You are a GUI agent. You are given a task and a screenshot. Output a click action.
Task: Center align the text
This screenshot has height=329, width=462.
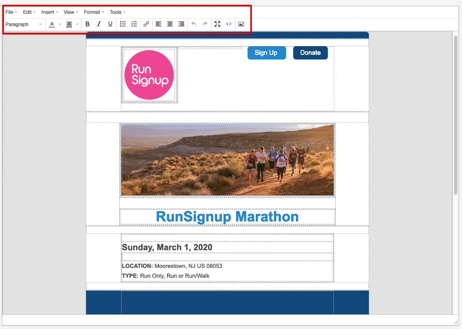[x=170, y=24]
